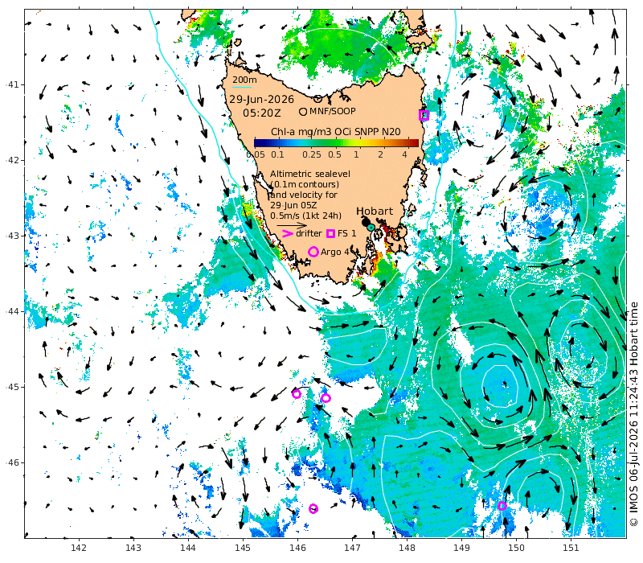Click the magenta square beside the 'FS 1' legend
This screenshot has width=643, height=563.
click(330, 233)
